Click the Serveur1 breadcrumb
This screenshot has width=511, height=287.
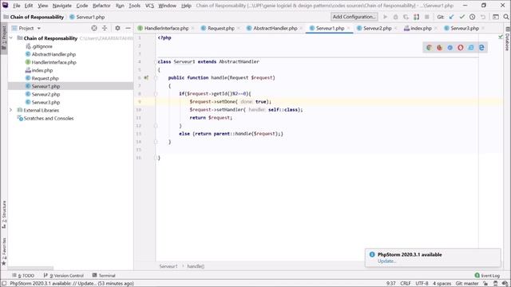168,266
